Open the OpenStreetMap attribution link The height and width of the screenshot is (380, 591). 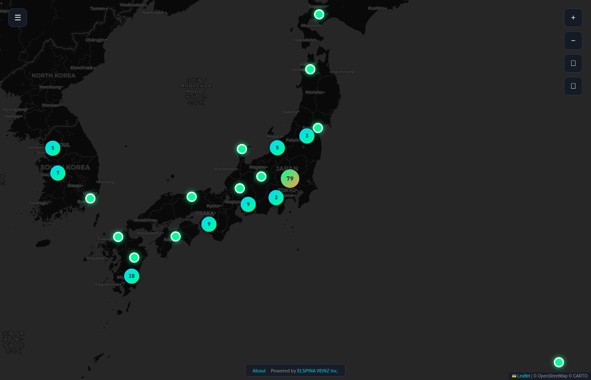point(552,376)
